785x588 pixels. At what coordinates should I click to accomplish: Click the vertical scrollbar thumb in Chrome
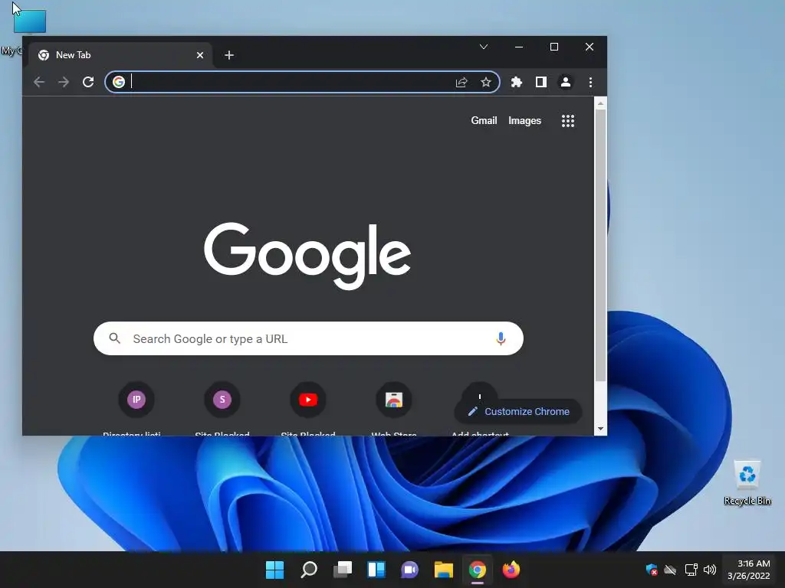600,245
